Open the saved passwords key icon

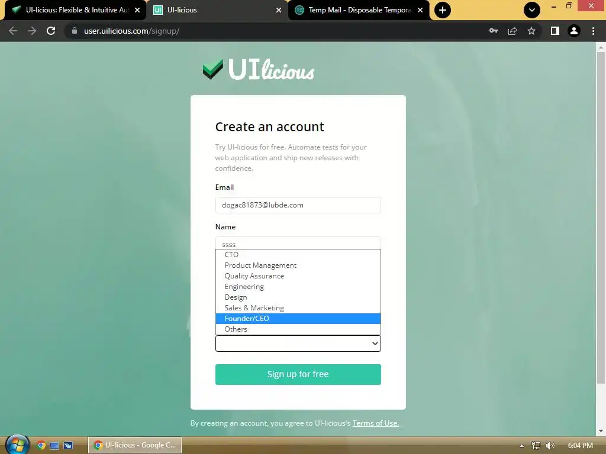click(493, 31)
